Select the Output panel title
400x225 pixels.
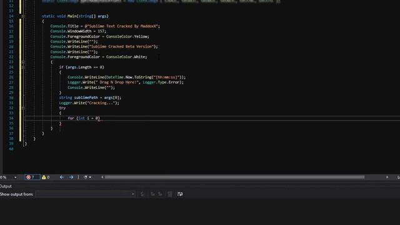[6, 186]
